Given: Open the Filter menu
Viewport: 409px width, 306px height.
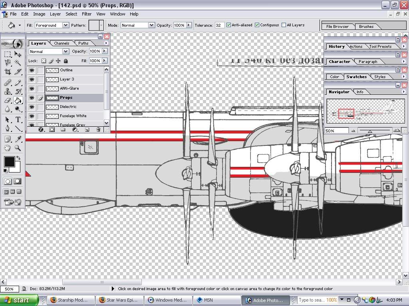Looking at the screenshot, I should (x=87, y=14).
